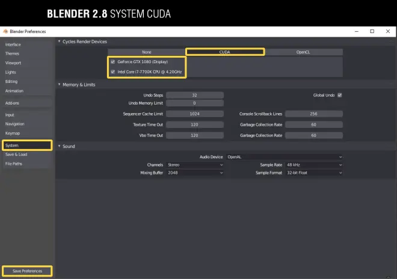The width and height of the screenshot is (397, 279).
Task: Click the Save Preferences button
Action: click(x=27, y=271)
